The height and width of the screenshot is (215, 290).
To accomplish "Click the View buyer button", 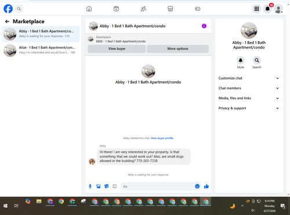I will pyautogui.click(x=117, y=49).
